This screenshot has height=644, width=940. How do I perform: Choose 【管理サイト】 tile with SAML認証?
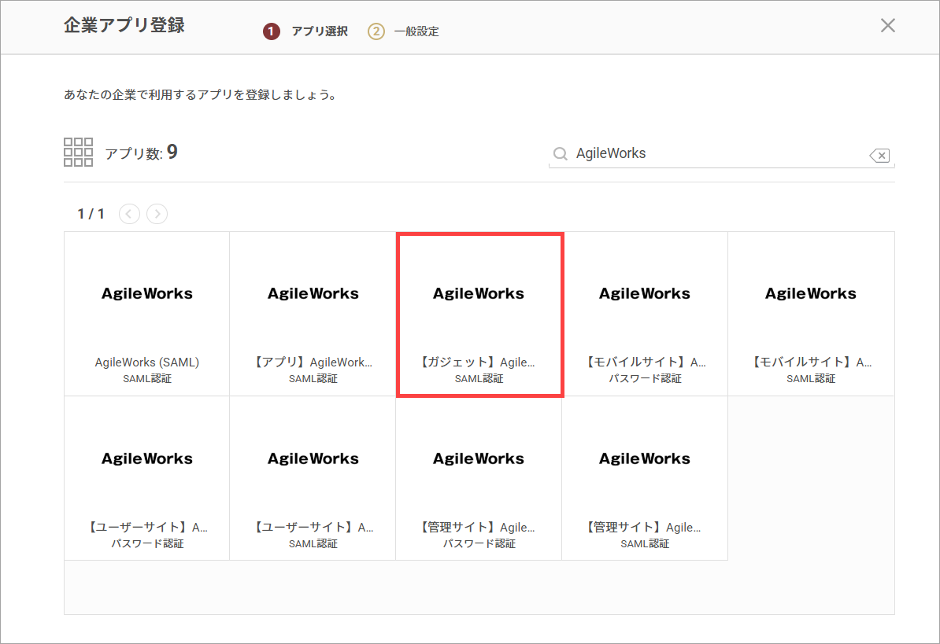(645, 478)
